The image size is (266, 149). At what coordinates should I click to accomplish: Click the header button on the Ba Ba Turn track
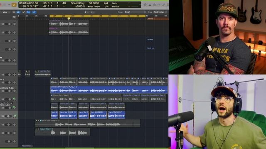3,125
